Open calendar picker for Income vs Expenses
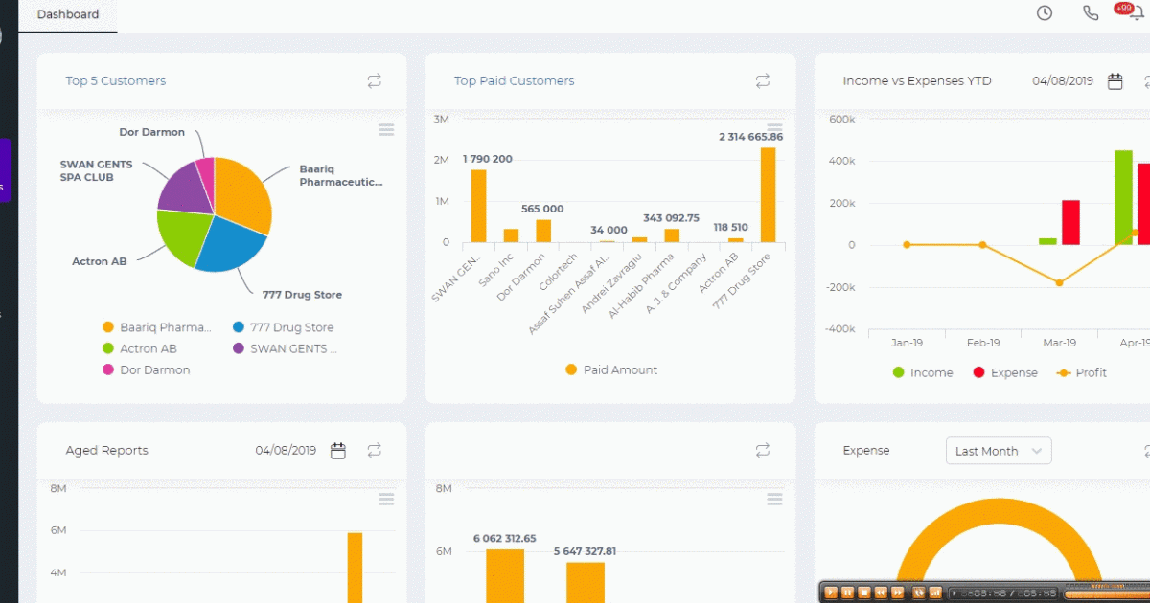This screenshot has height=603, width=1150. 1115,81
